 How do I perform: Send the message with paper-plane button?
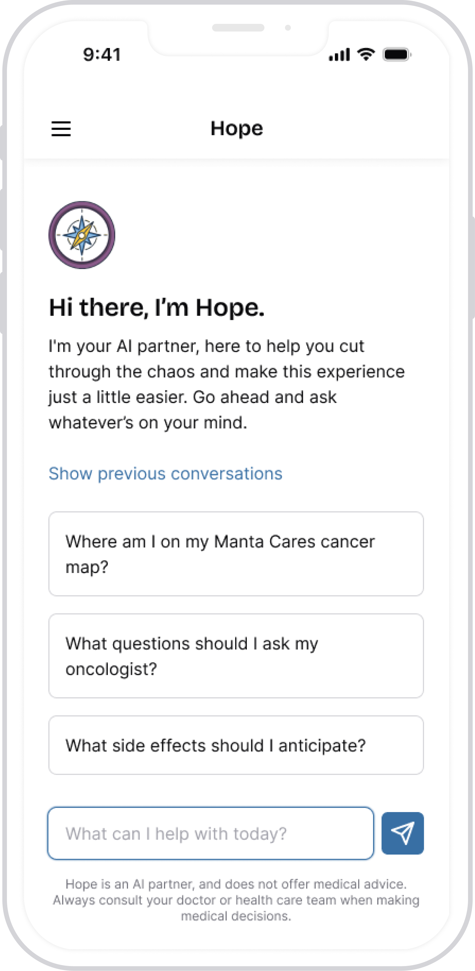402,833
